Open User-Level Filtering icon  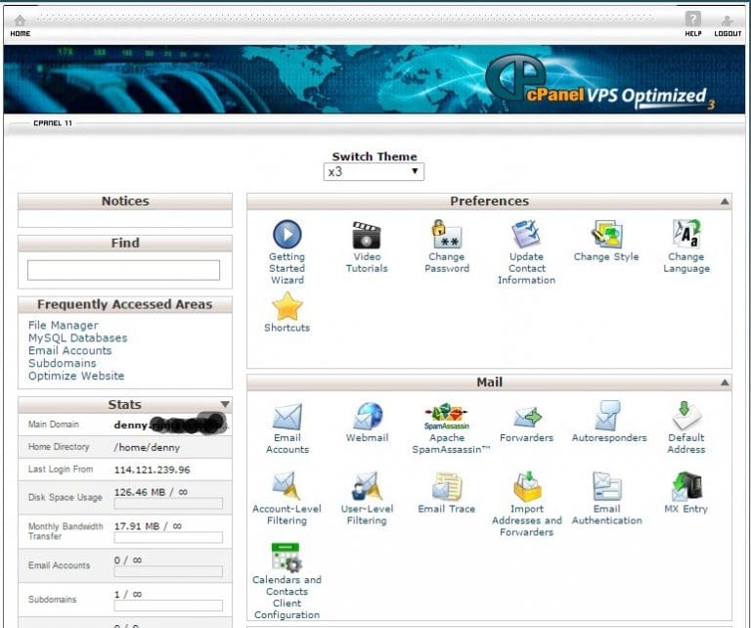coord(367,486)
